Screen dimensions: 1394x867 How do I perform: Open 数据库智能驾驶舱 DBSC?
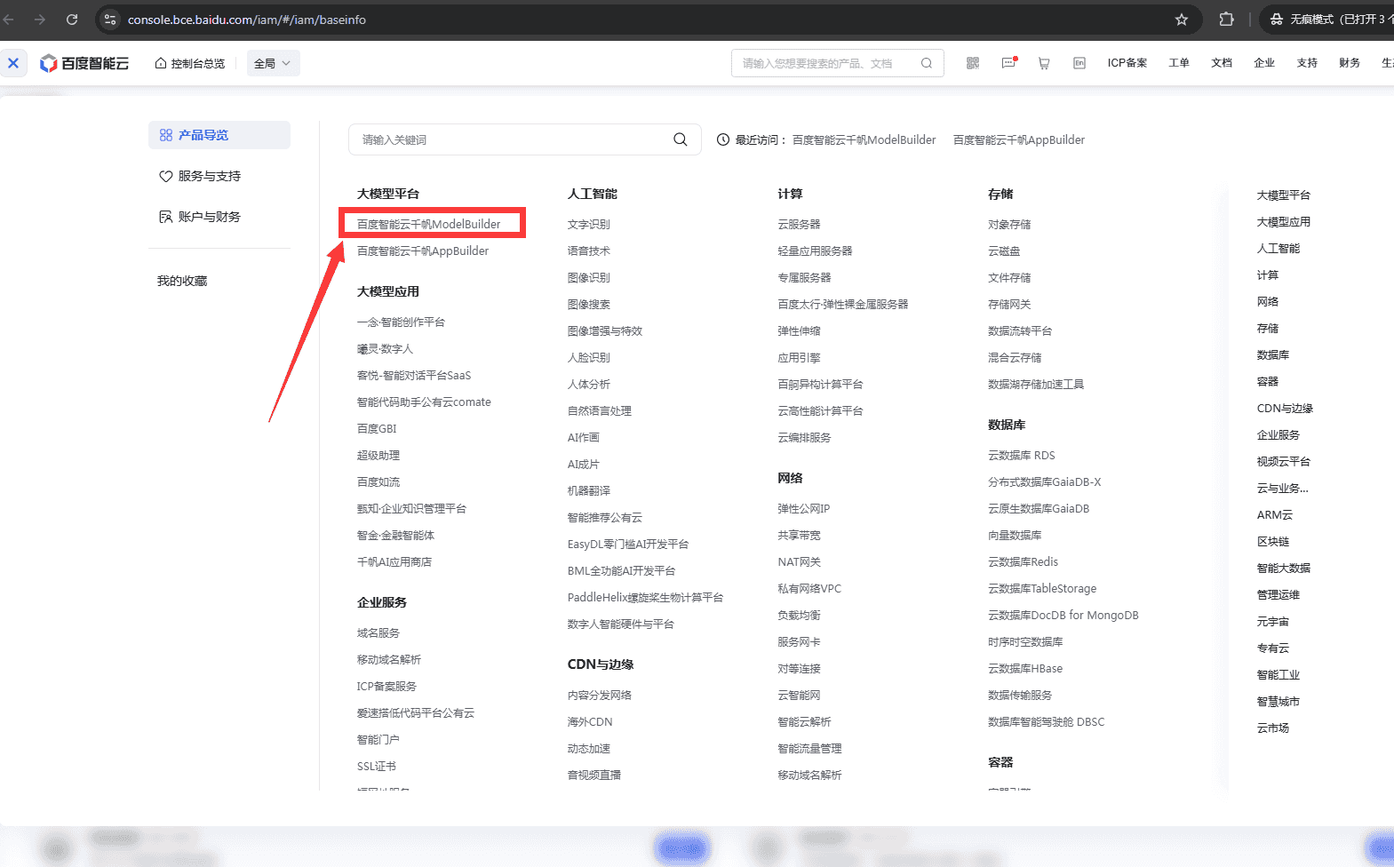pos(1047,721)
